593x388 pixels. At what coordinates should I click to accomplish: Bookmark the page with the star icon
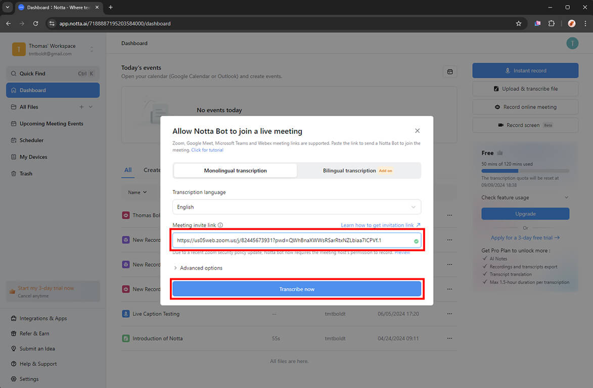pos(519,23)
